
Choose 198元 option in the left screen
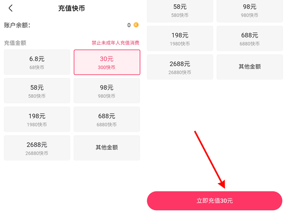coord(37,119)
